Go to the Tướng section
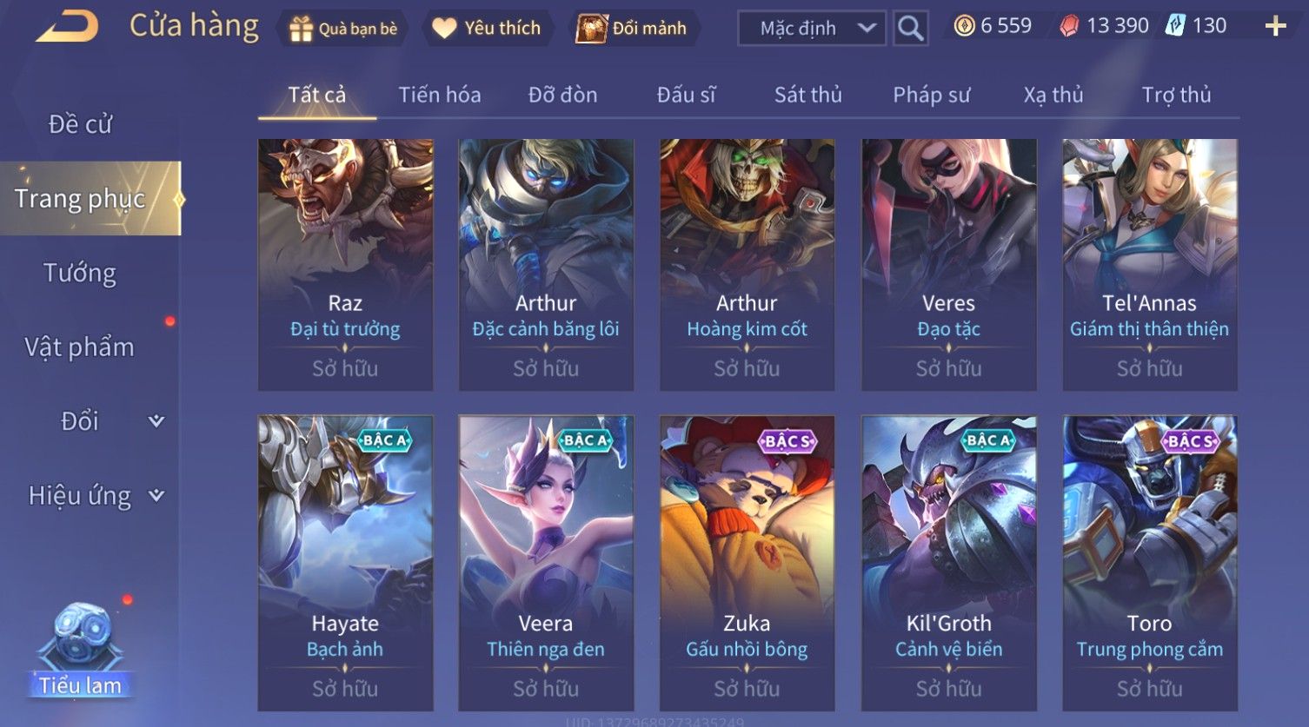This screenshot has height=727, width=1309. coord(80,273)
